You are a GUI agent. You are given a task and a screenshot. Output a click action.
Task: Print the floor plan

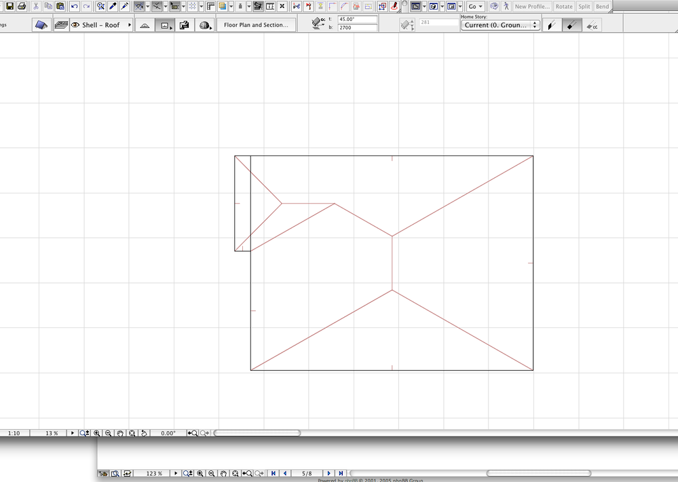pyautogui.click(x=20, y=6)
